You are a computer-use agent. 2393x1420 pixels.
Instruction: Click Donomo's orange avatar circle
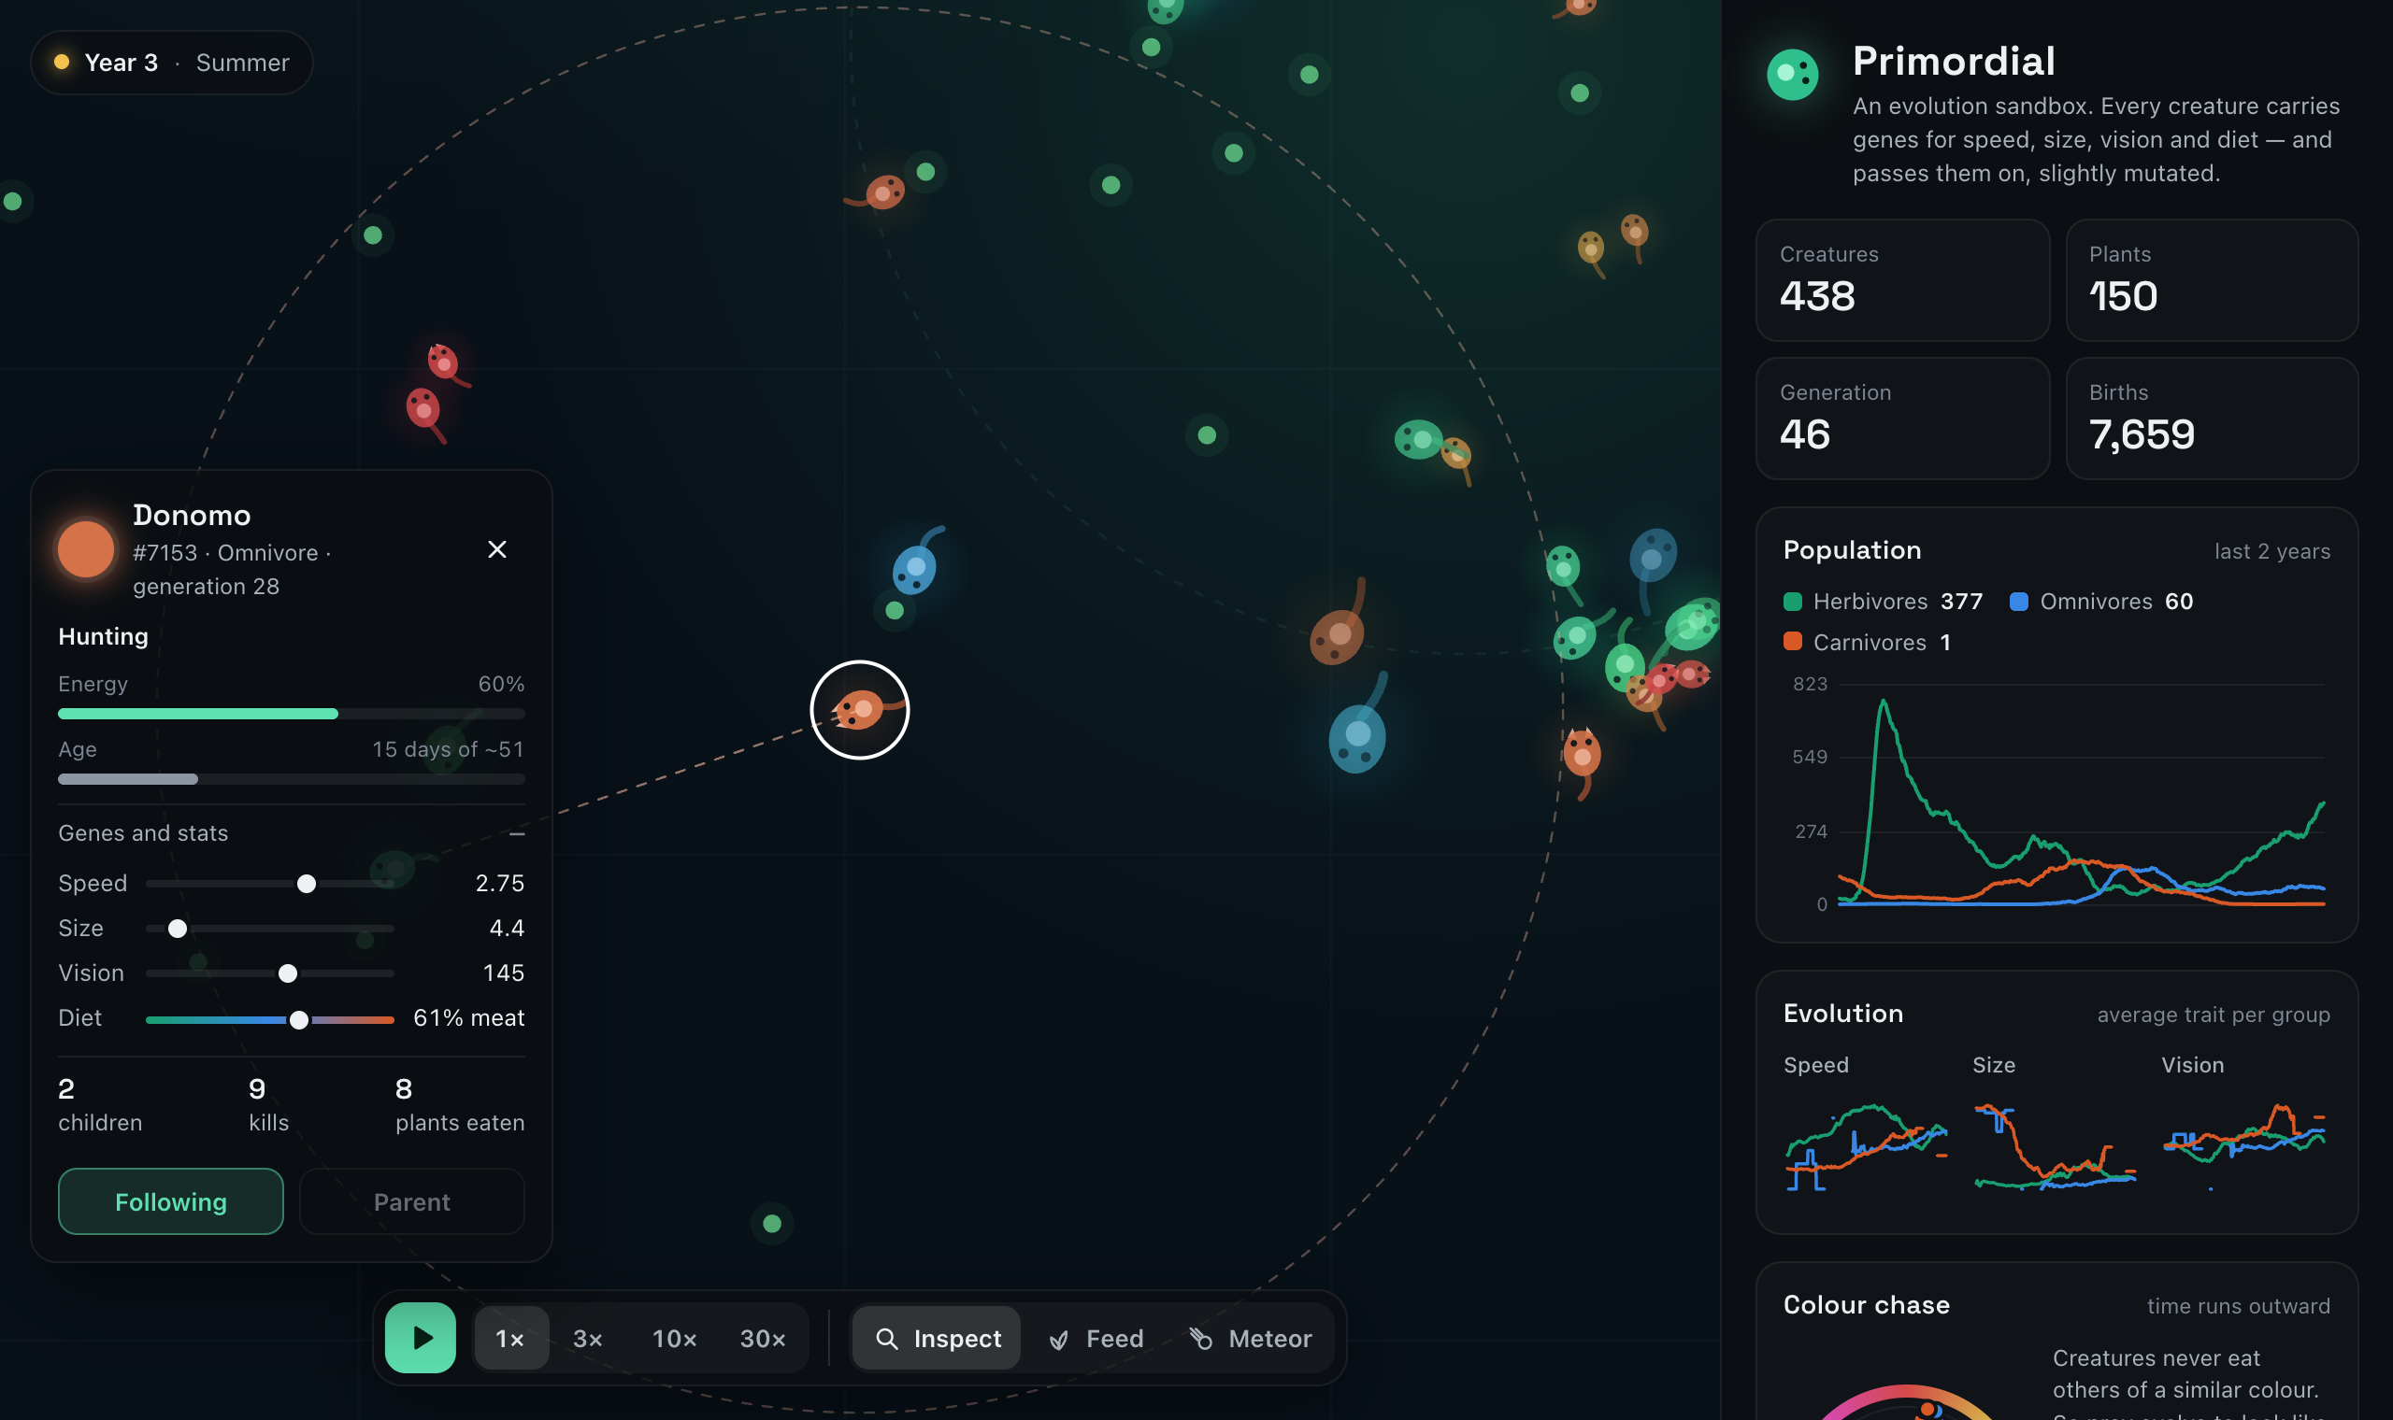pos(86,549)
